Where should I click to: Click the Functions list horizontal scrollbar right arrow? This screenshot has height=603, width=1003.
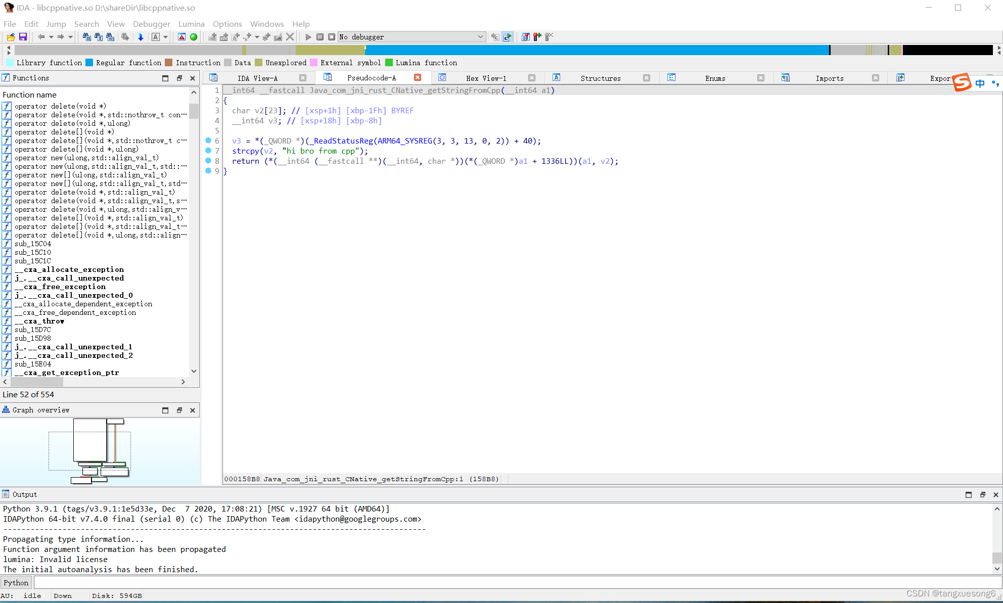click(183, 382)
